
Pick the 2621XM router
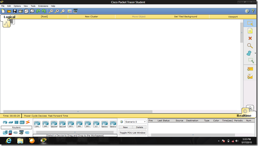(x=62, y=124)
